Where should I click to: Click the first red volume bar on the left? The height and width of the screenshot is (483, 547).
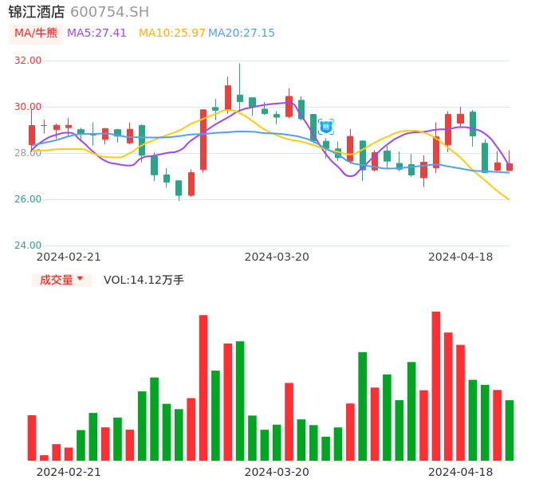[32, 438]
